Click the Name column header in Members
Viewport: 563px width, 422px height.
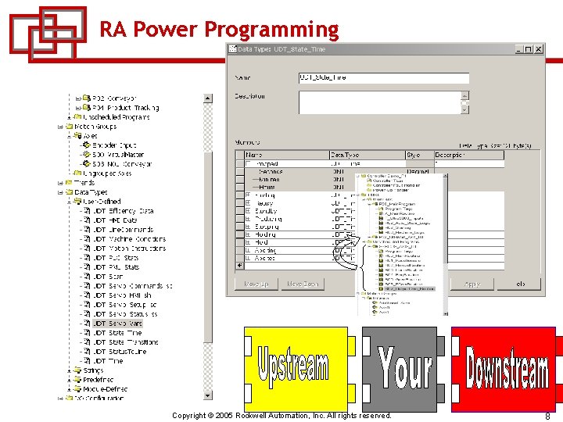tap(287, 155)
